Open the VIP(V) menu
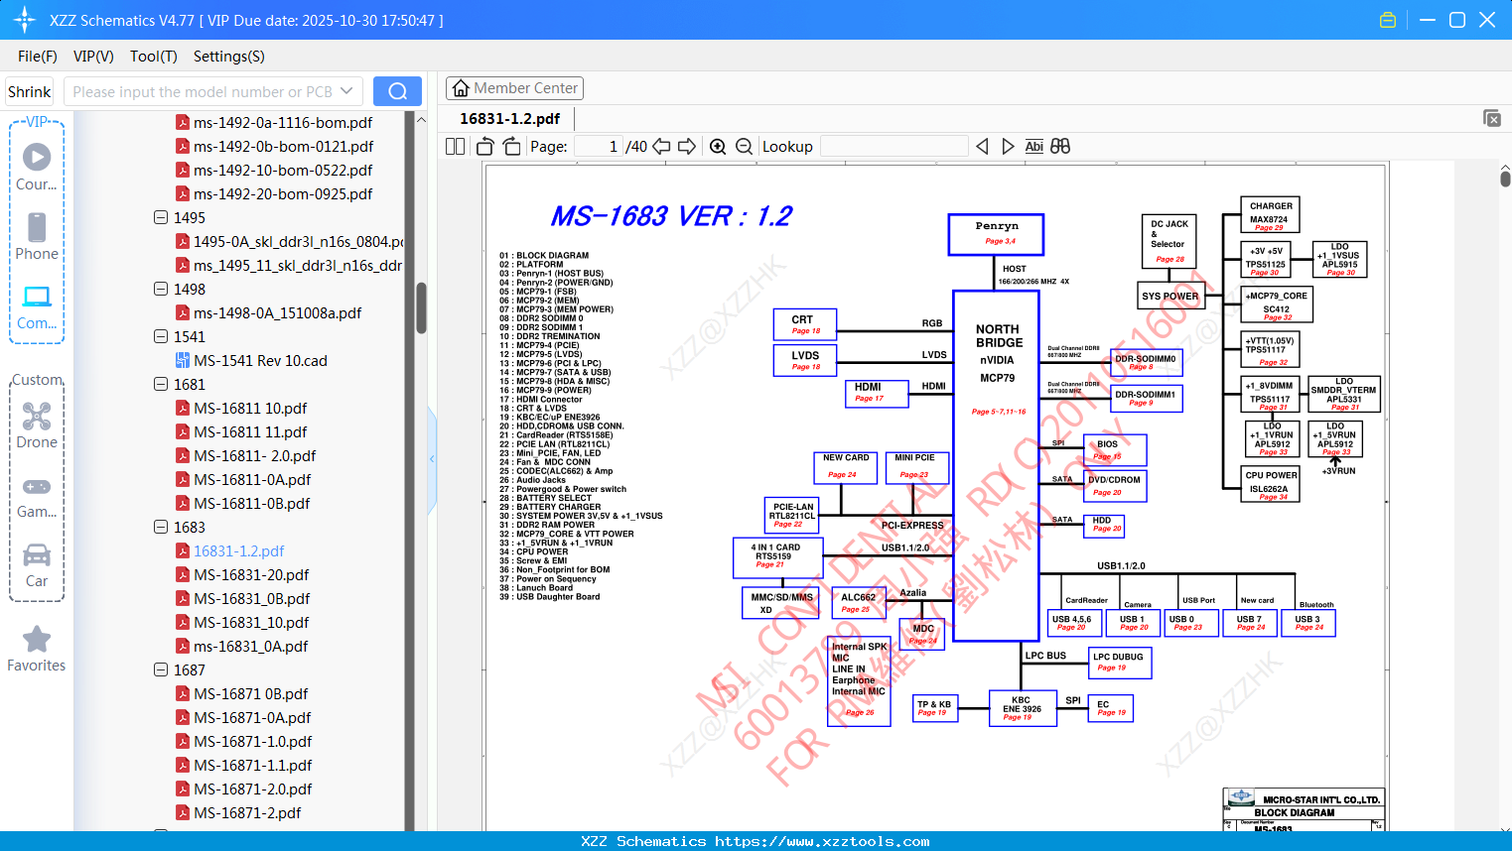The width and height of the screenshot is (1512, 851). pyautogui.click(x=93, y=57)
